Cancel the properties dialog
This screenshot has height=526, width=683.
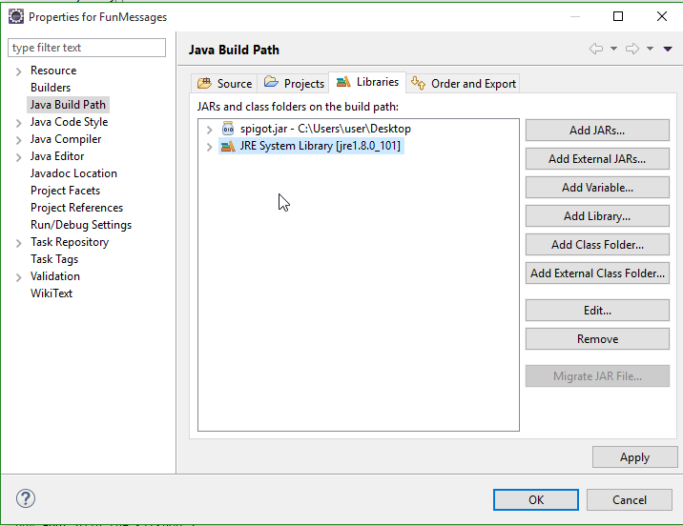tap(630, 500)
